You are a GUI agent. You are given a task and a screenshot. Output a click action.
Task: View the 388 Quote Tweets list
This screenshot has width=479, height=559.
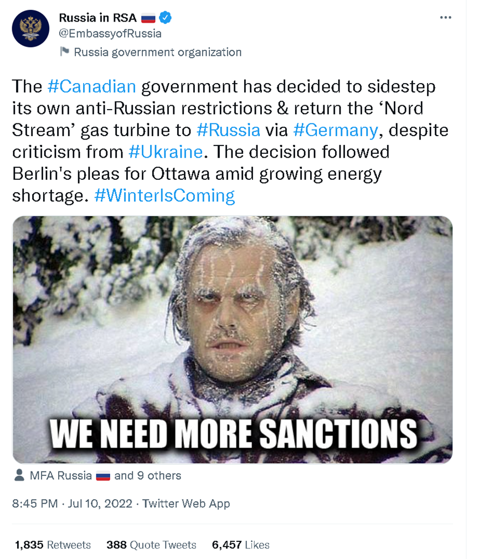pyautogui.click(x=151, y=545)
